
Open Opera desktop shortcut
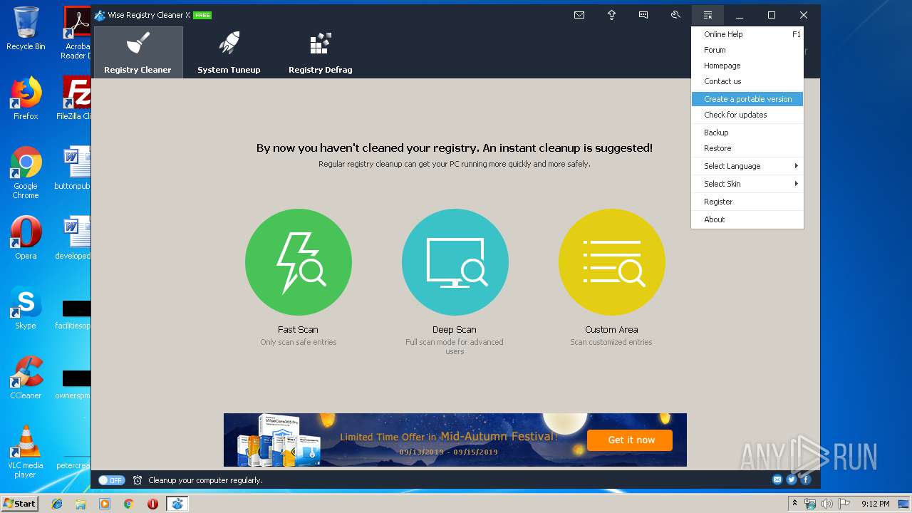pos(26,238)
